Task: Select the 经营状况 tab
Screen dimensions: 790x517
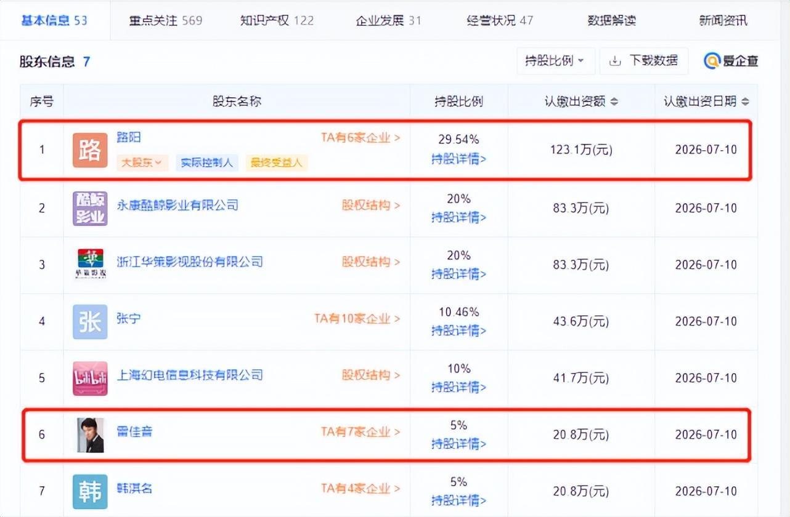Action: pos(500,20)
